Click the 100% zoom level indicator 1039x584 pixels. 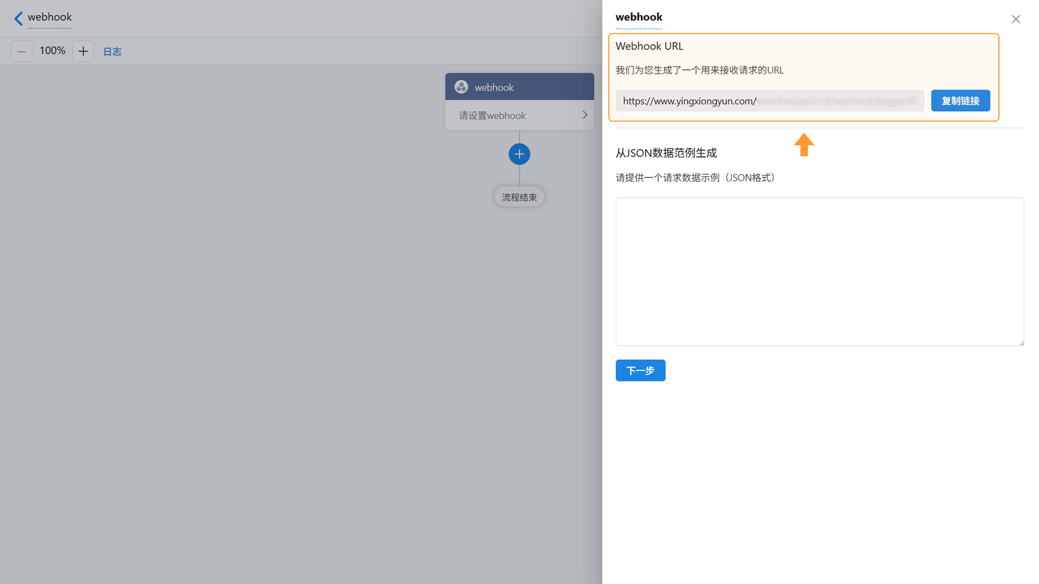tap(52, 51)
